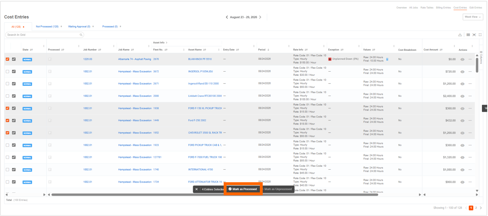
Task: Go to next week arrow
Action: coord(260,17)
